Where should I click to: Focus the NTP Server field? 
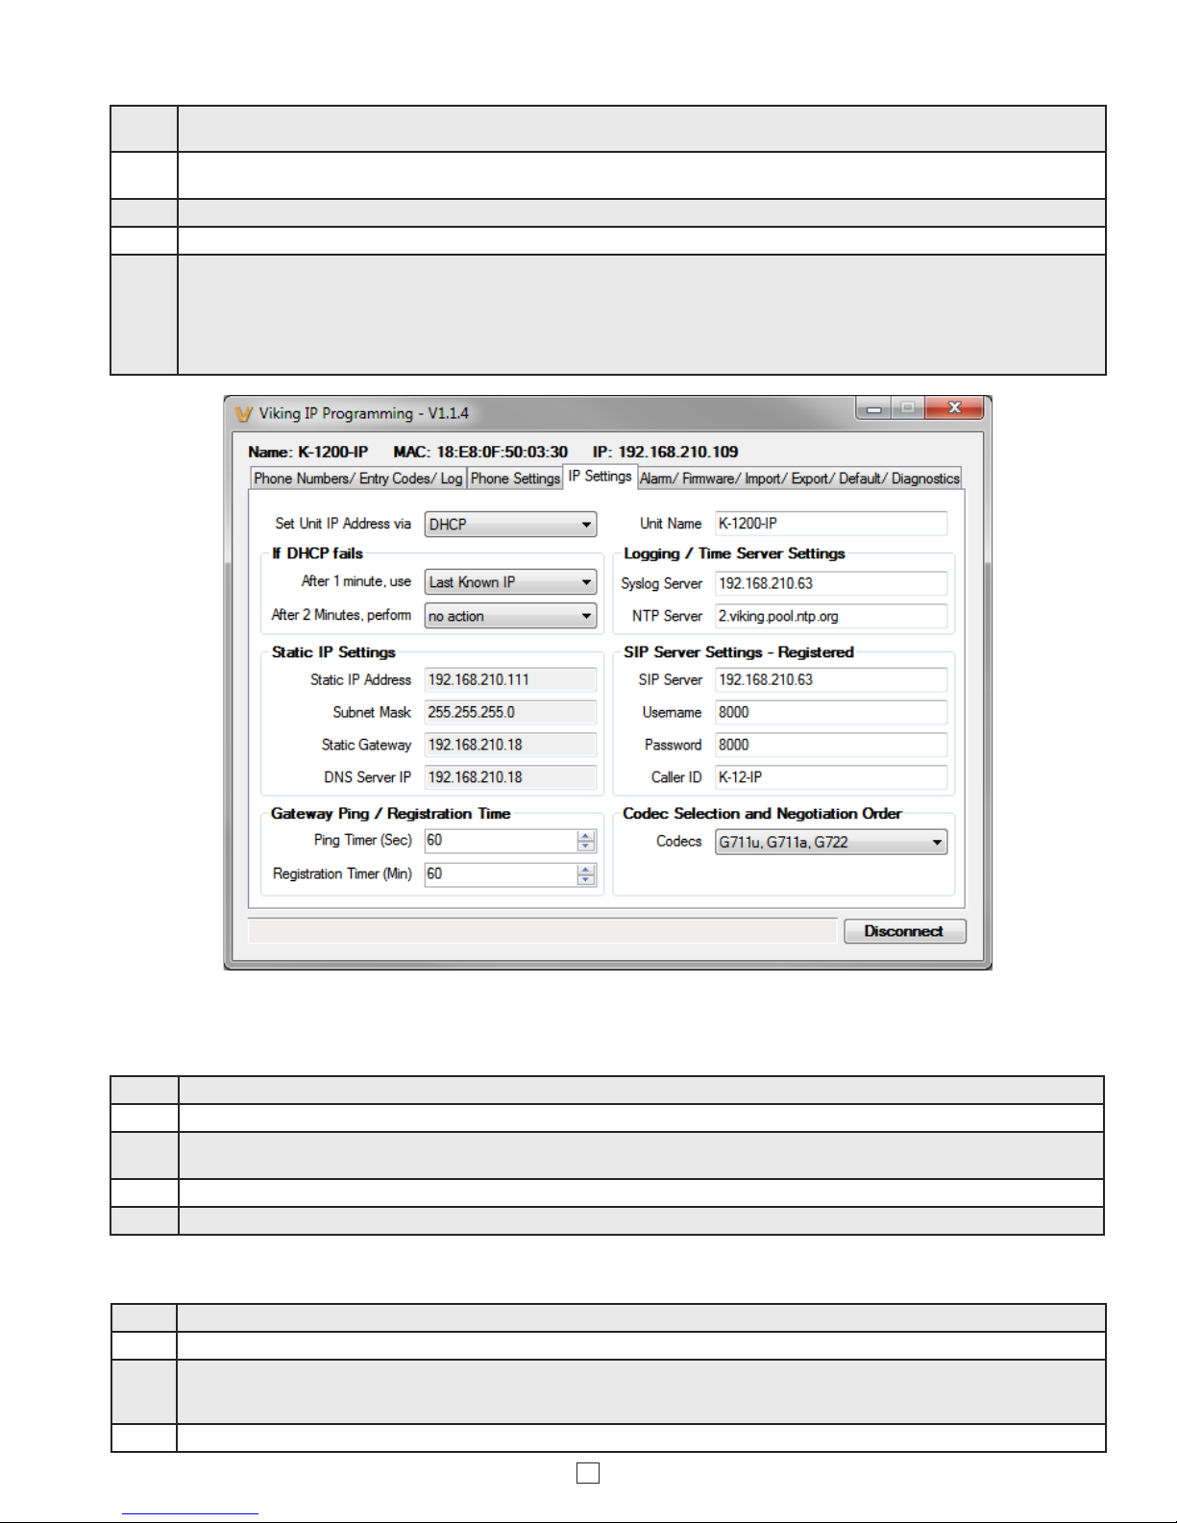(x=831, y=616)
